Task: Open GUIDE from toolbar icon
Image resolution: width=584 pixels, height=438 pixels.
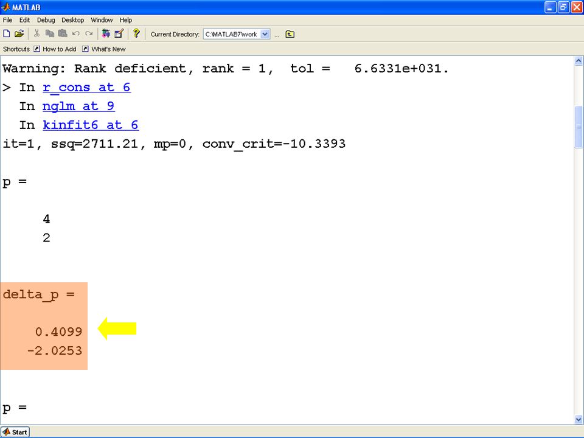Action: point(119,34)
